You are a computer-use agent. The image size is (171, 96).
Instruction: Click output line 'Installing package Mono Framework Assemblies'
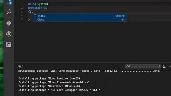click(x=54, y=82)
